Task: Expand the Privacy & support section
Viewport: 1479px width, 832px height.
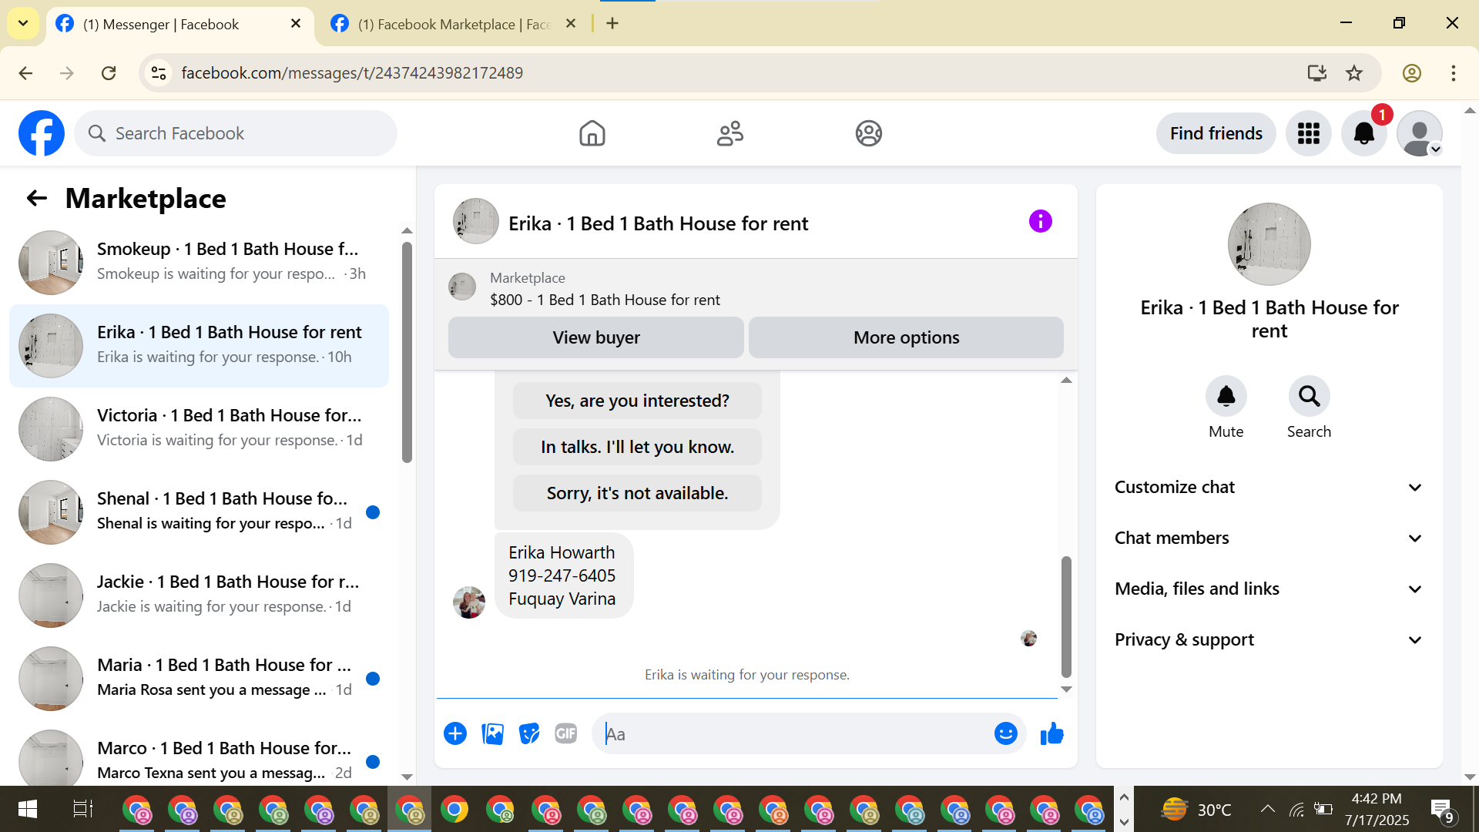Action: (1269, 640)
